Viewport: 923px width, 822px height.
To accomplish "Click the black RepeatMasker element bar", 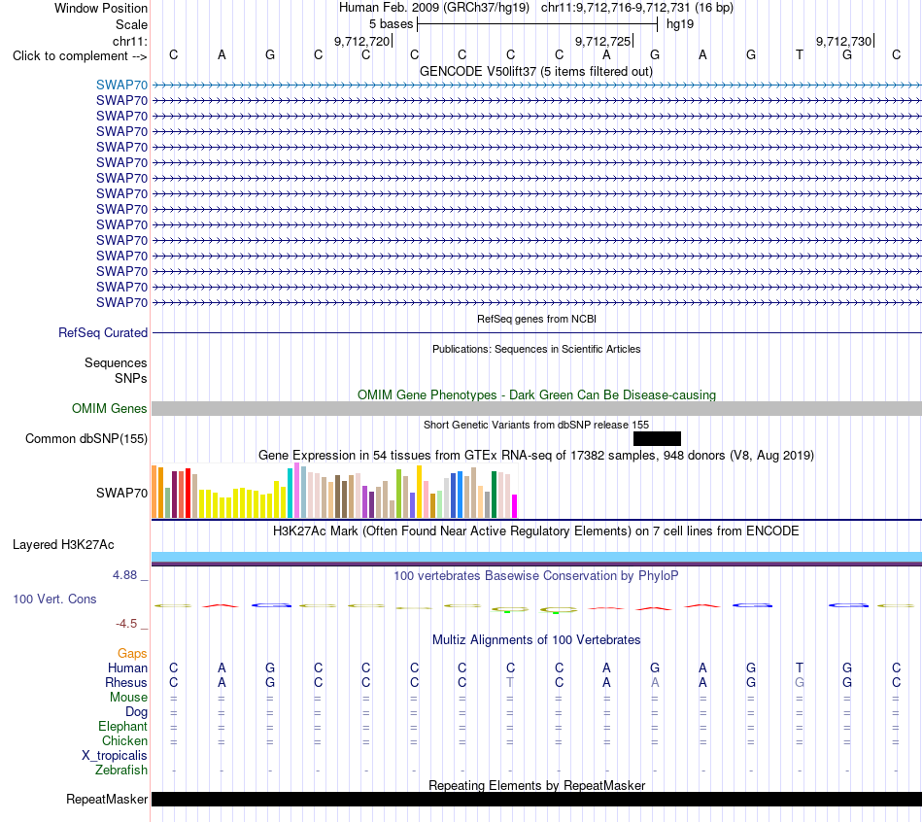I will (x=536, y=799).
